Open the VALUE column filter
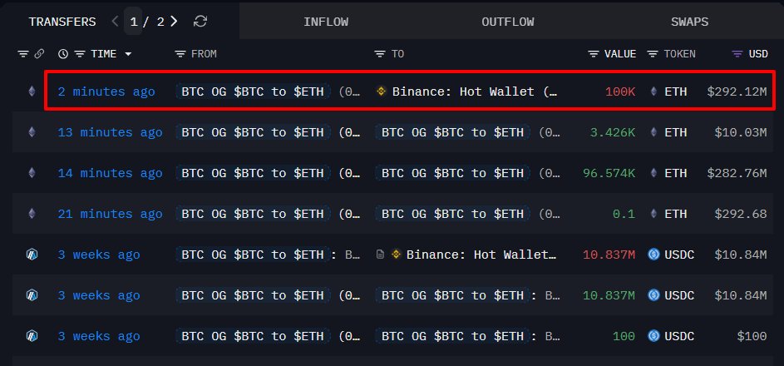 click(594, 54)
